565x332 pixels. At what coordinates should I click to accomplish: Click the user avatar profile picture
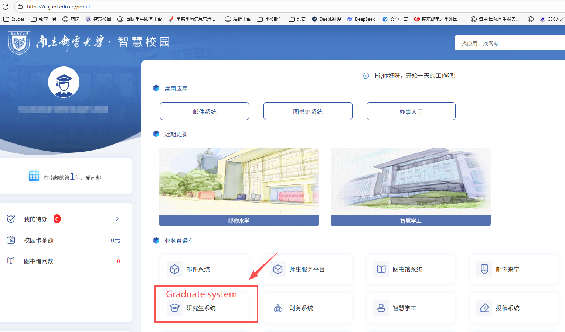pos(64,82)
